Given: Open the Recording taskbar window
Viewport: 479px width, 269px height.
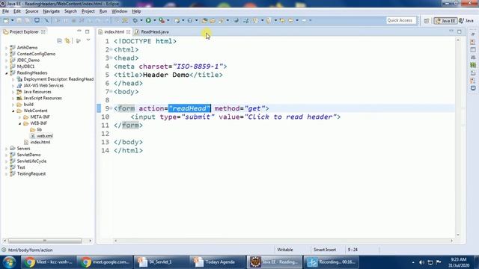Looking at the screenshot, I should pos(331,262).
